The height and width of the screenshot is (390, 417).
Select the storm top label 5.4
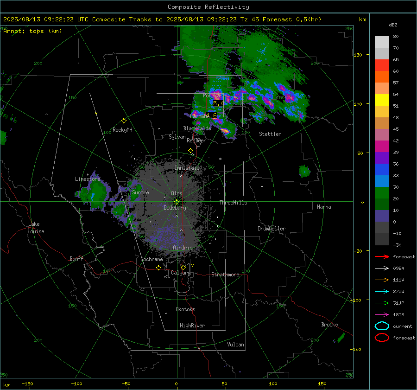click(218, 103)
